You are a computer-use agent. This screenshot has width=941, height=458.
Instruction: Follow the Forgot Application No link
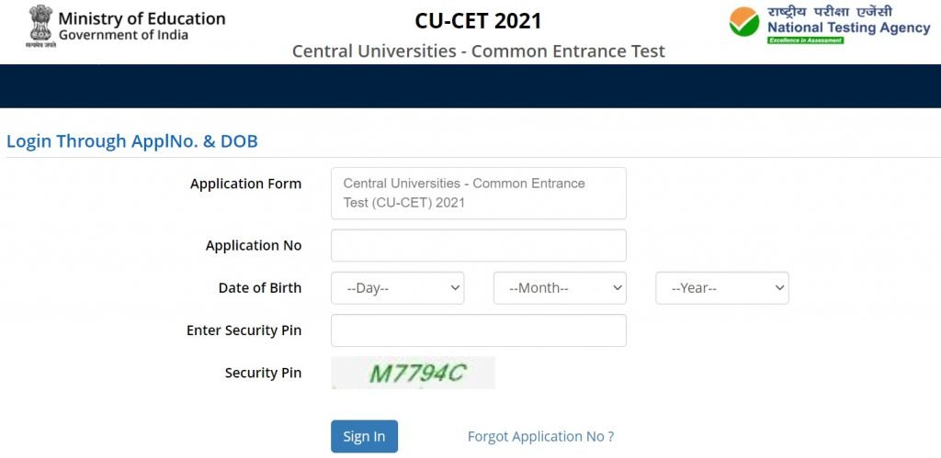point(540,437)
